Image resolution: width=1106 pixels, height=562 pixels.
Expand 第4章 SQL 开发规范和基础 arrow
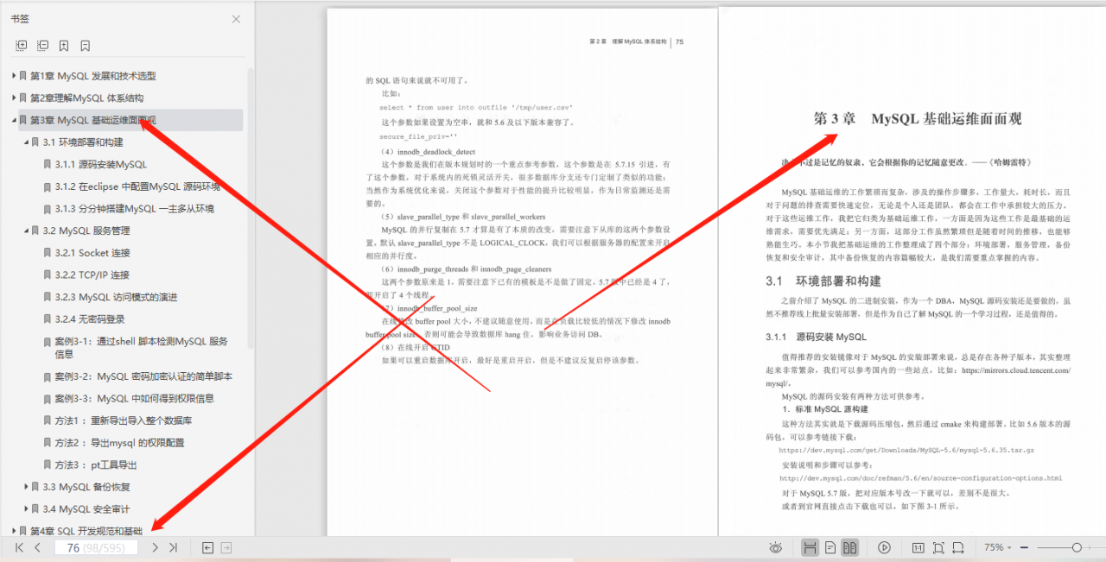pyautogui.click(x=14, y=531)
